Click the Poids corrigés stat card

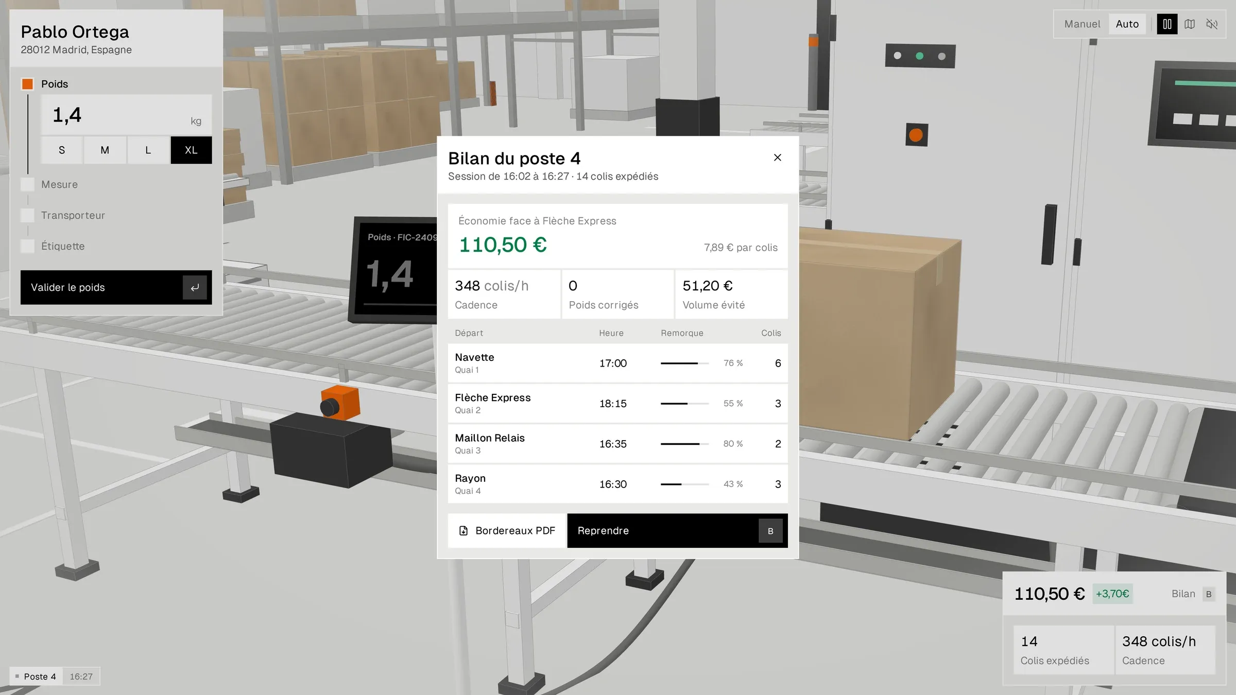point(617,294)
